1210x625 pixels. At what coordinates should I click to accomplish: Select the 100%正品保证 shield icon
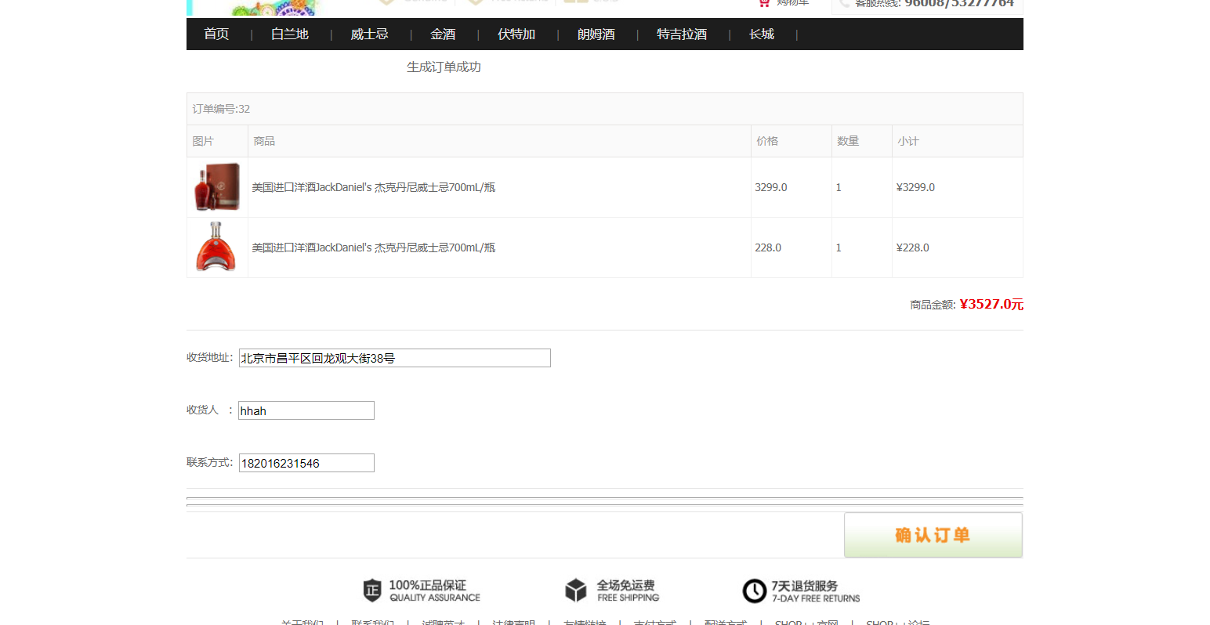372,591
